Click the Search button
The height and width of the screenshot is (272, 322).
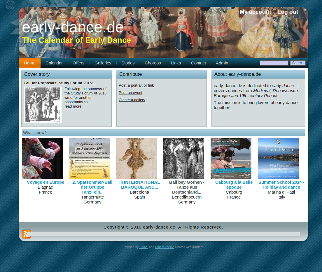coord(298,63)
